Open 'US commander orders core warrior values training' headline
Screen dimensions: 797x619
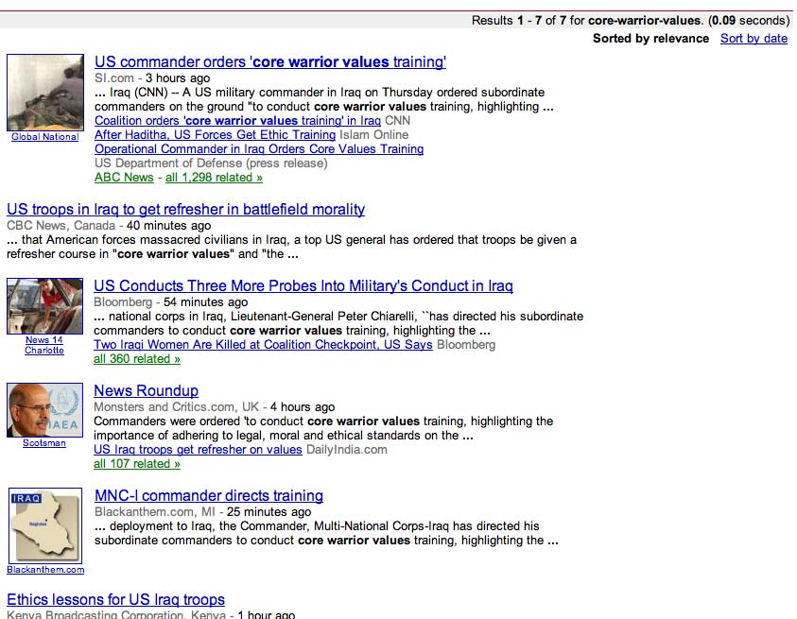tap(269, 62)
